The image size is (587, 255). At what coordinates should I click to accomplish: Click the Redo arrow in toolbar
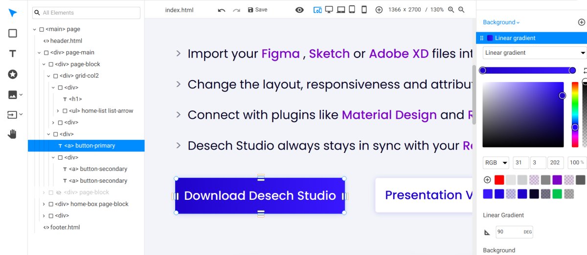pos(236,10)
